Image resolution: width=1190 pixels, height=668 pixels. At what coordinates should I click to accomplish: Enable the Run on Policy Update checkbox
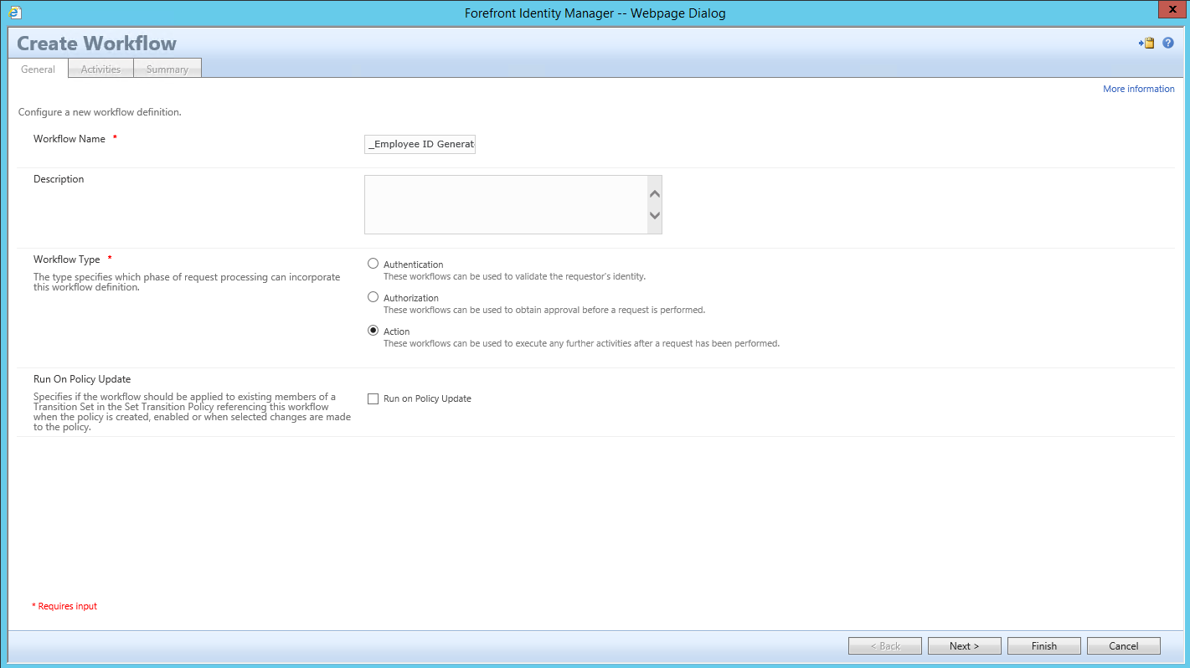pyautogui.click(x=373, y=398)
